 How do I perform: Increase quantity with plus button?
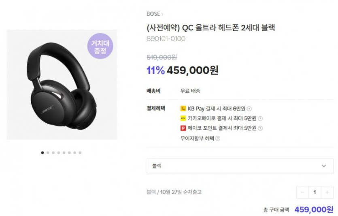pyautogui.click(x=327, y=192)
